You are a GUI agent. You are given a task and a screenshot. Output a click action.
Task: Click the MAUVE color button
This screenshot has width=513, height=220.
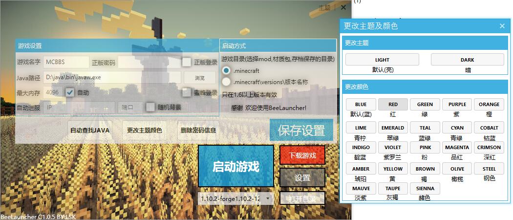[361, 189]
